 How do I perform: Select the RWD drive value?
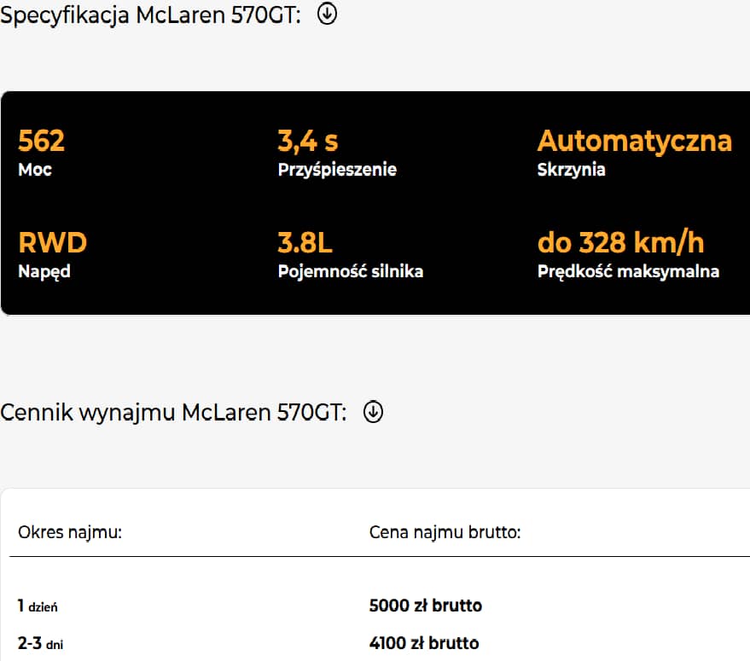tap(53, 243)
